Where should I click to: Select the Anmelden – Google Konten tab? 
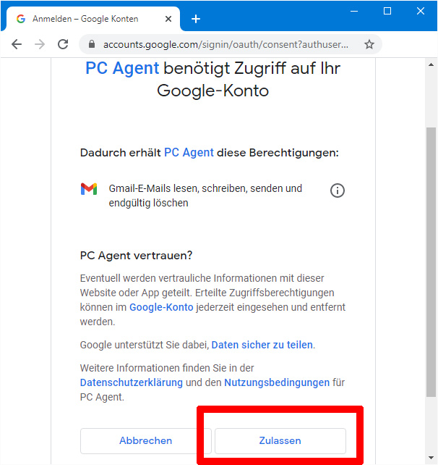click(x=93, y=19)
